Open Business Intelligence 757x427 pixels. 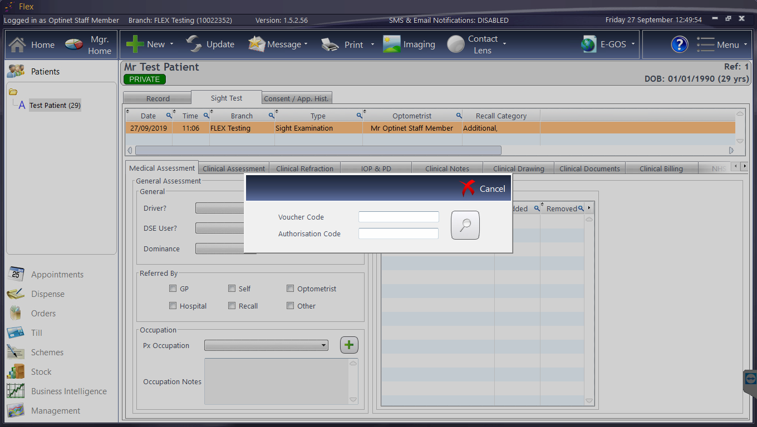click(x=68, y=391)
